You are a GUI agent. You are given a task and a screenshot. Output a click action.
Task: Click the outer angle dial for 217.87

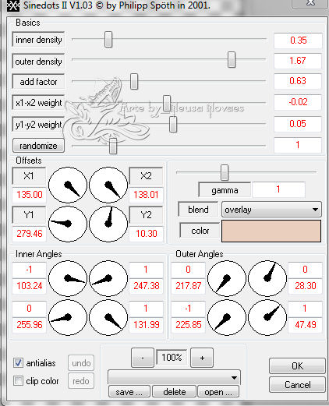click(227, 278)
